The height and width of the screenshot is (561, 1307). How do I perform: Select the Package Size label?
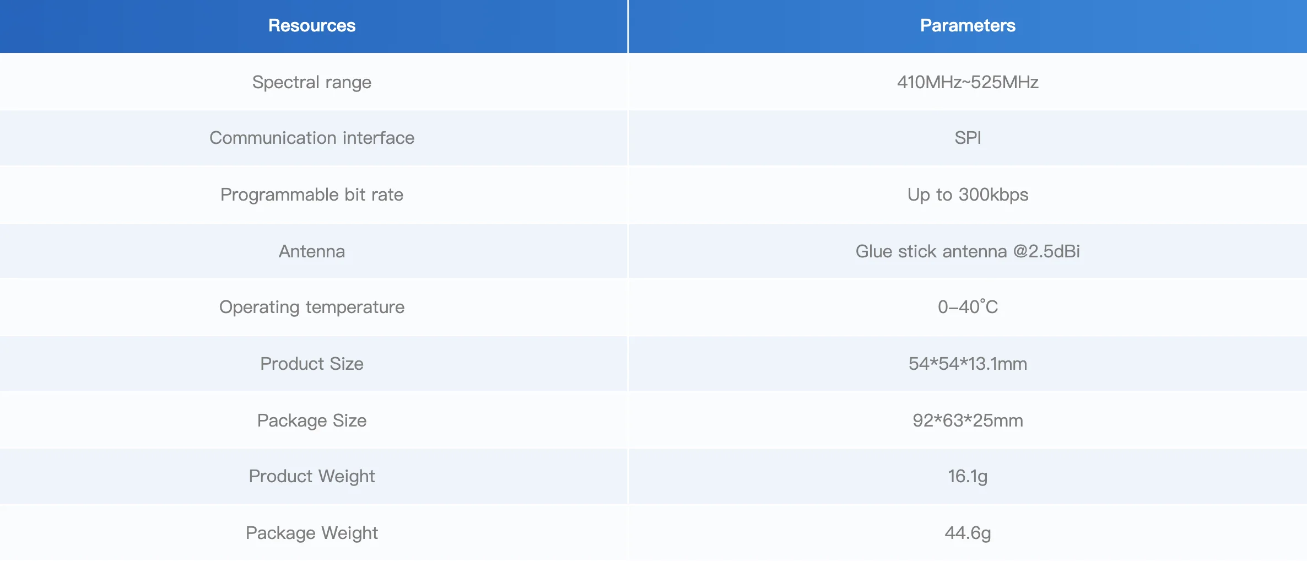click(312, 420)
